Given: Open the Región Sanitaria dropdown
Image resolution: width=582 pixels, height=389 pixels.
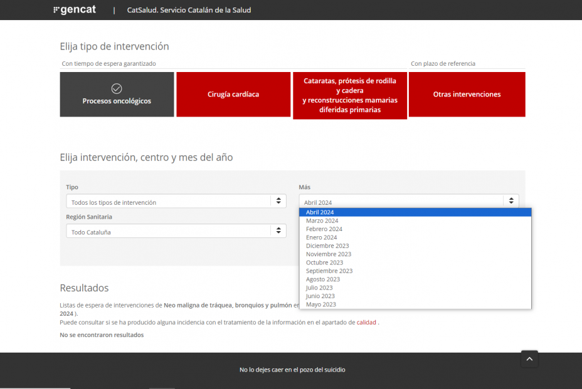Looking at the screenshot, I should click(176, 231).
